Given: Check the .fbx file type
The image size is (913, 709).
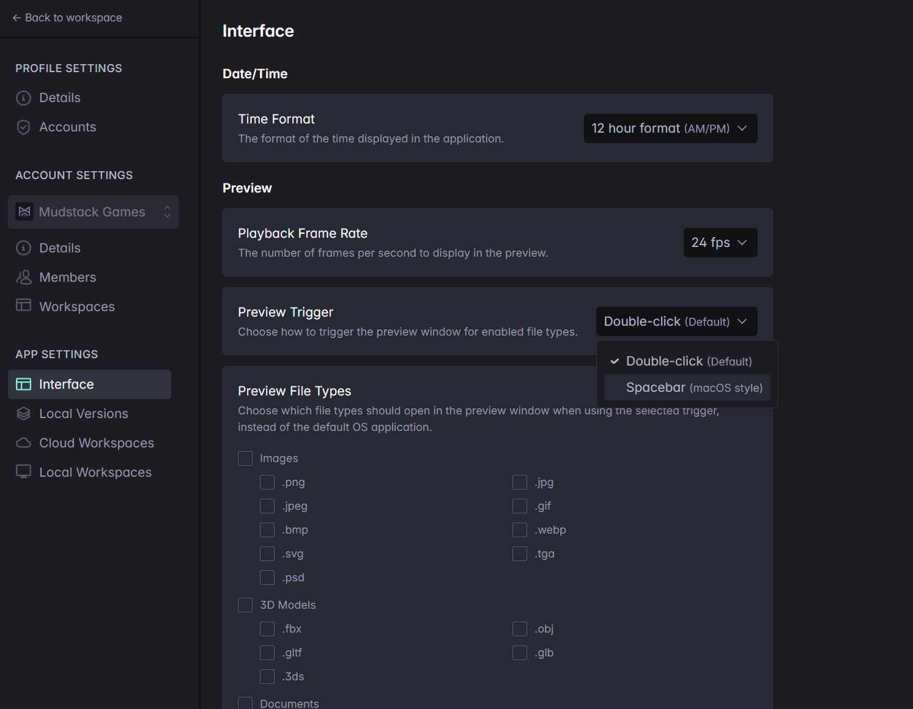Looking at the screenshot, I should pyautogui.click(x=267, y=628).
